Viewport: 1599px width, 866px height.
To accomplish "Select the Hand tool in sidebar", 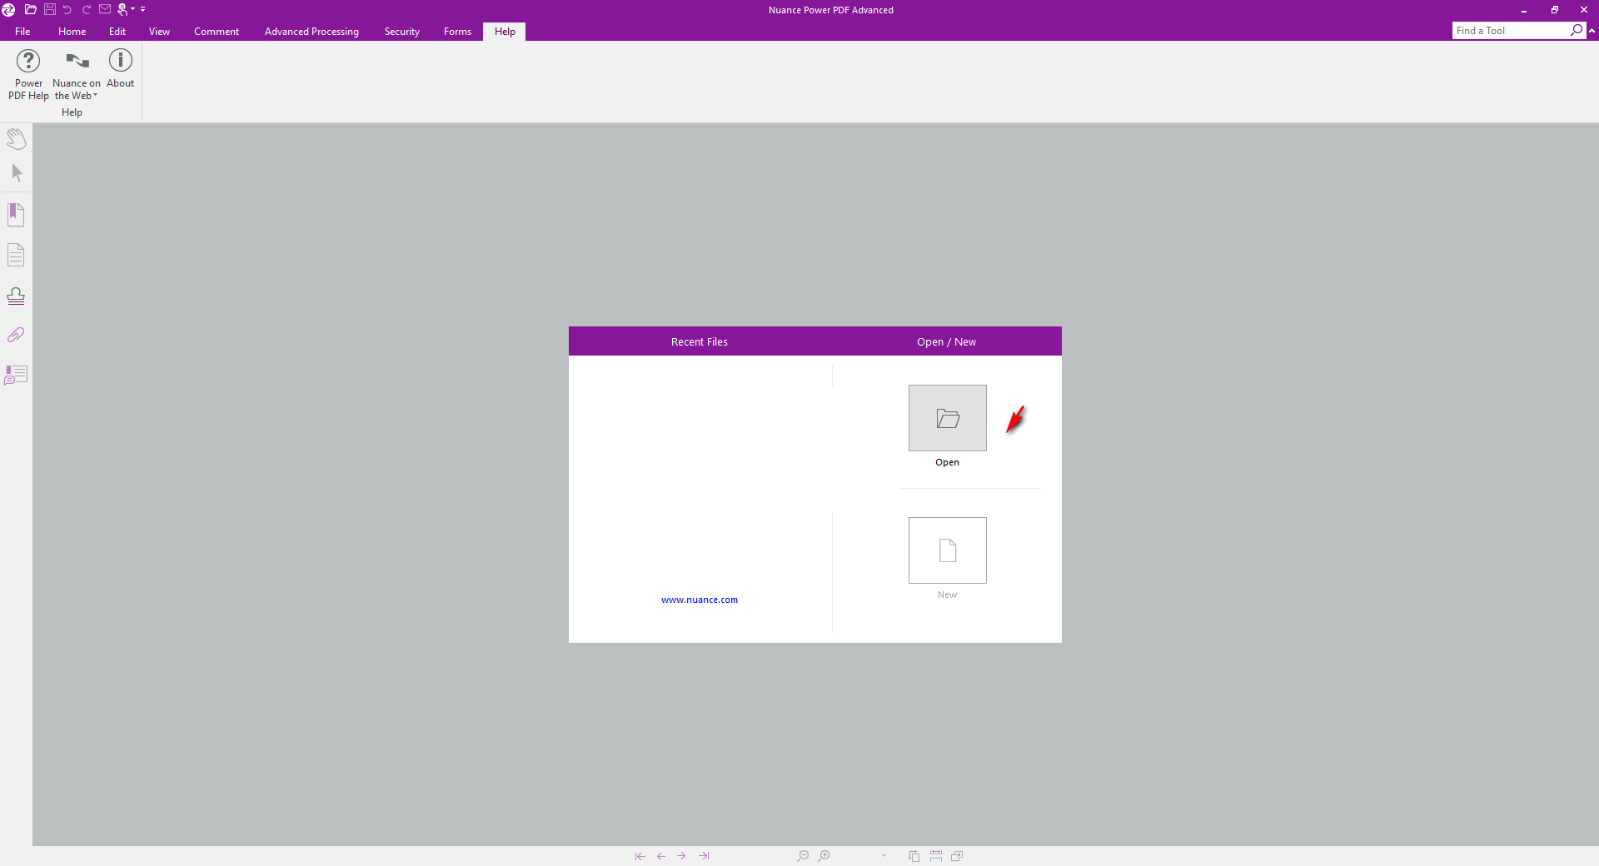I will pos(16,138).
